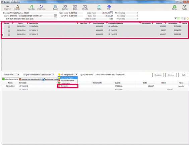Click the edit icon beside Saldo inicial

point(111,13)
